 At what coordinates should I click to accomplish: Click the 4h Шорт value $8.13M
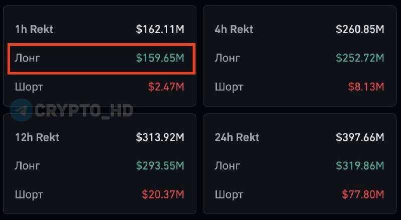[x=366, y=87]
